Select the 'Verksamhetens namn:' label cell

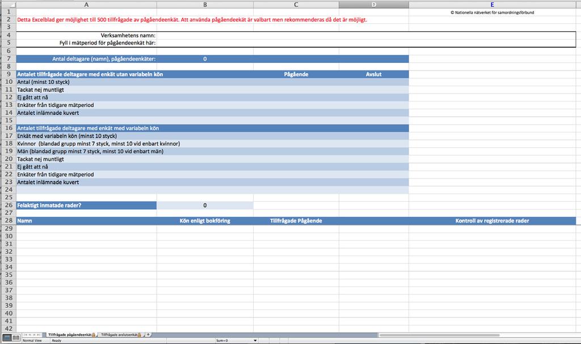point(86,35)
